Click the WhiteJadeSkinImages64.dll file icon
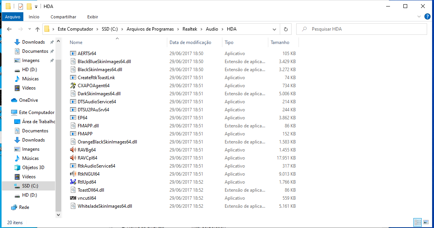Viewport: 434px width, 228px height. click(73, 206)
